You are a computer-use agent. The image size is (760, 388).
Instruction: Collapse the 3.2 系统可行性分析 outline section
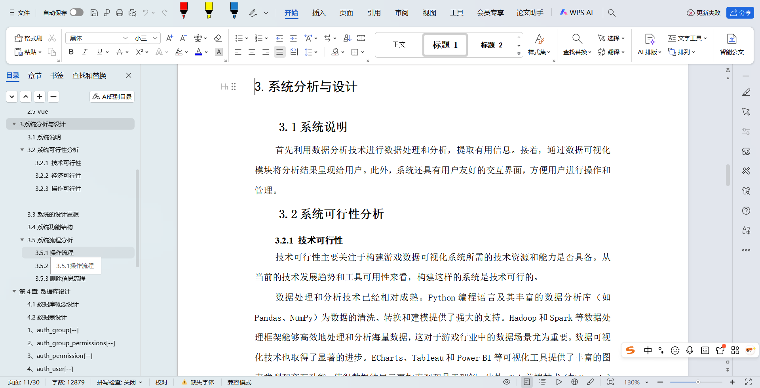(x=22, y=150)
